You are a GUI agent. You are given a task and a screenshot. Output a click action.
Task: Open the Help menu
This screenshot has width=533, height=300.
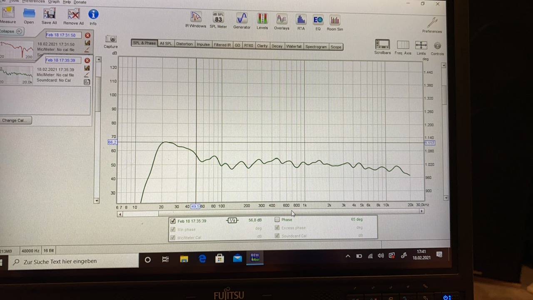[67, 2]
